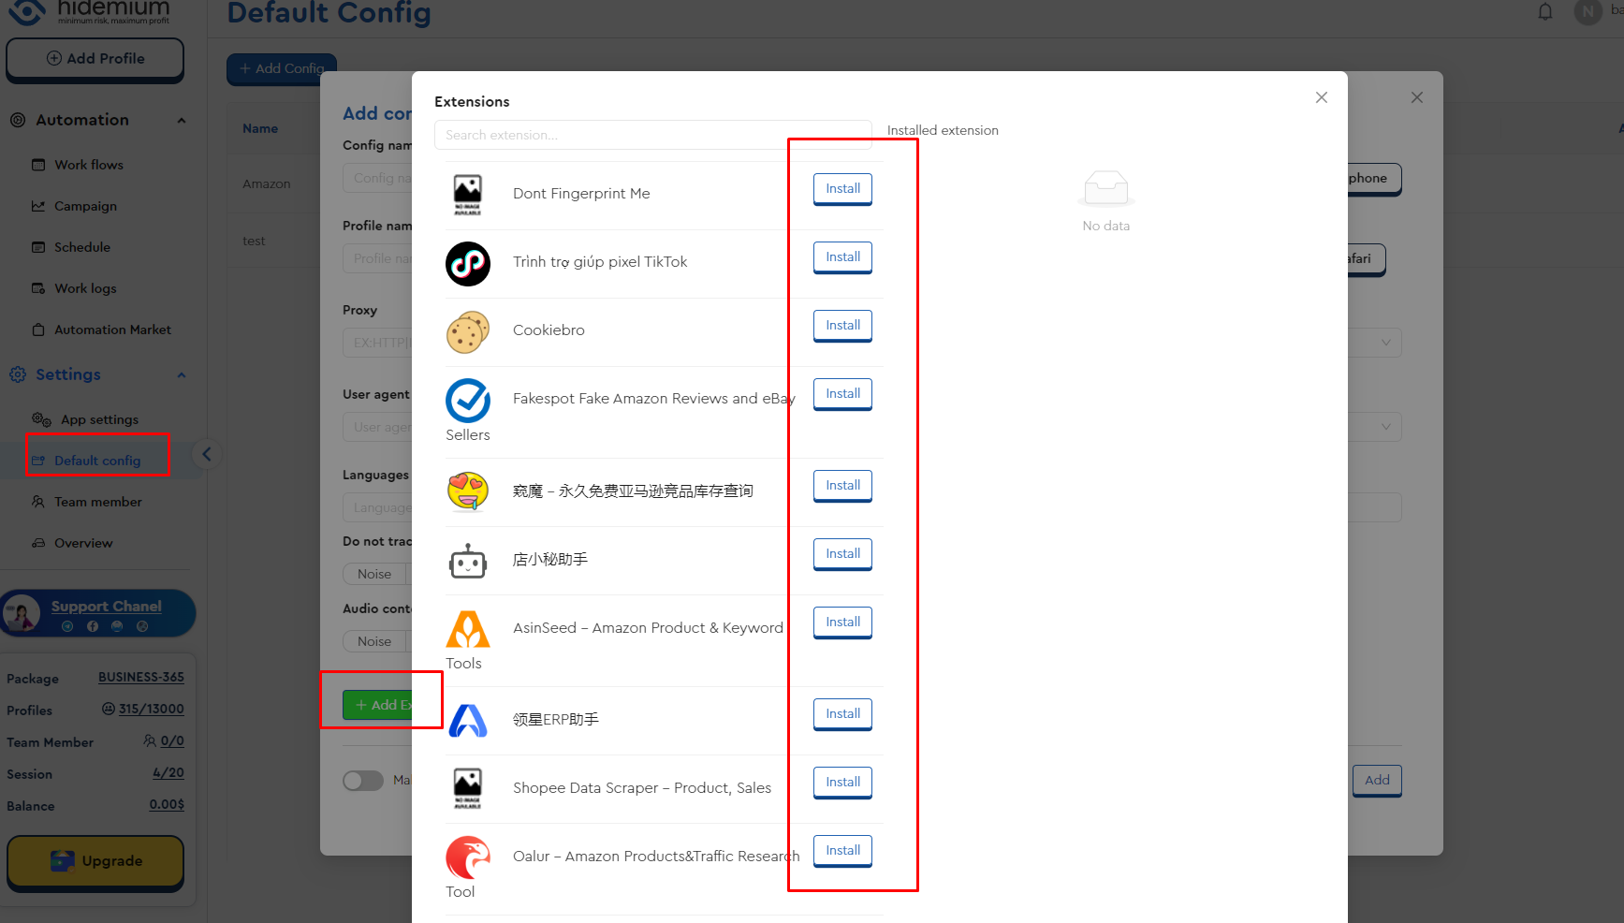Image resolution: width=1624 pixels, height=923 pixels.
Task: Open the Work flows page
Action: point(89,165)
